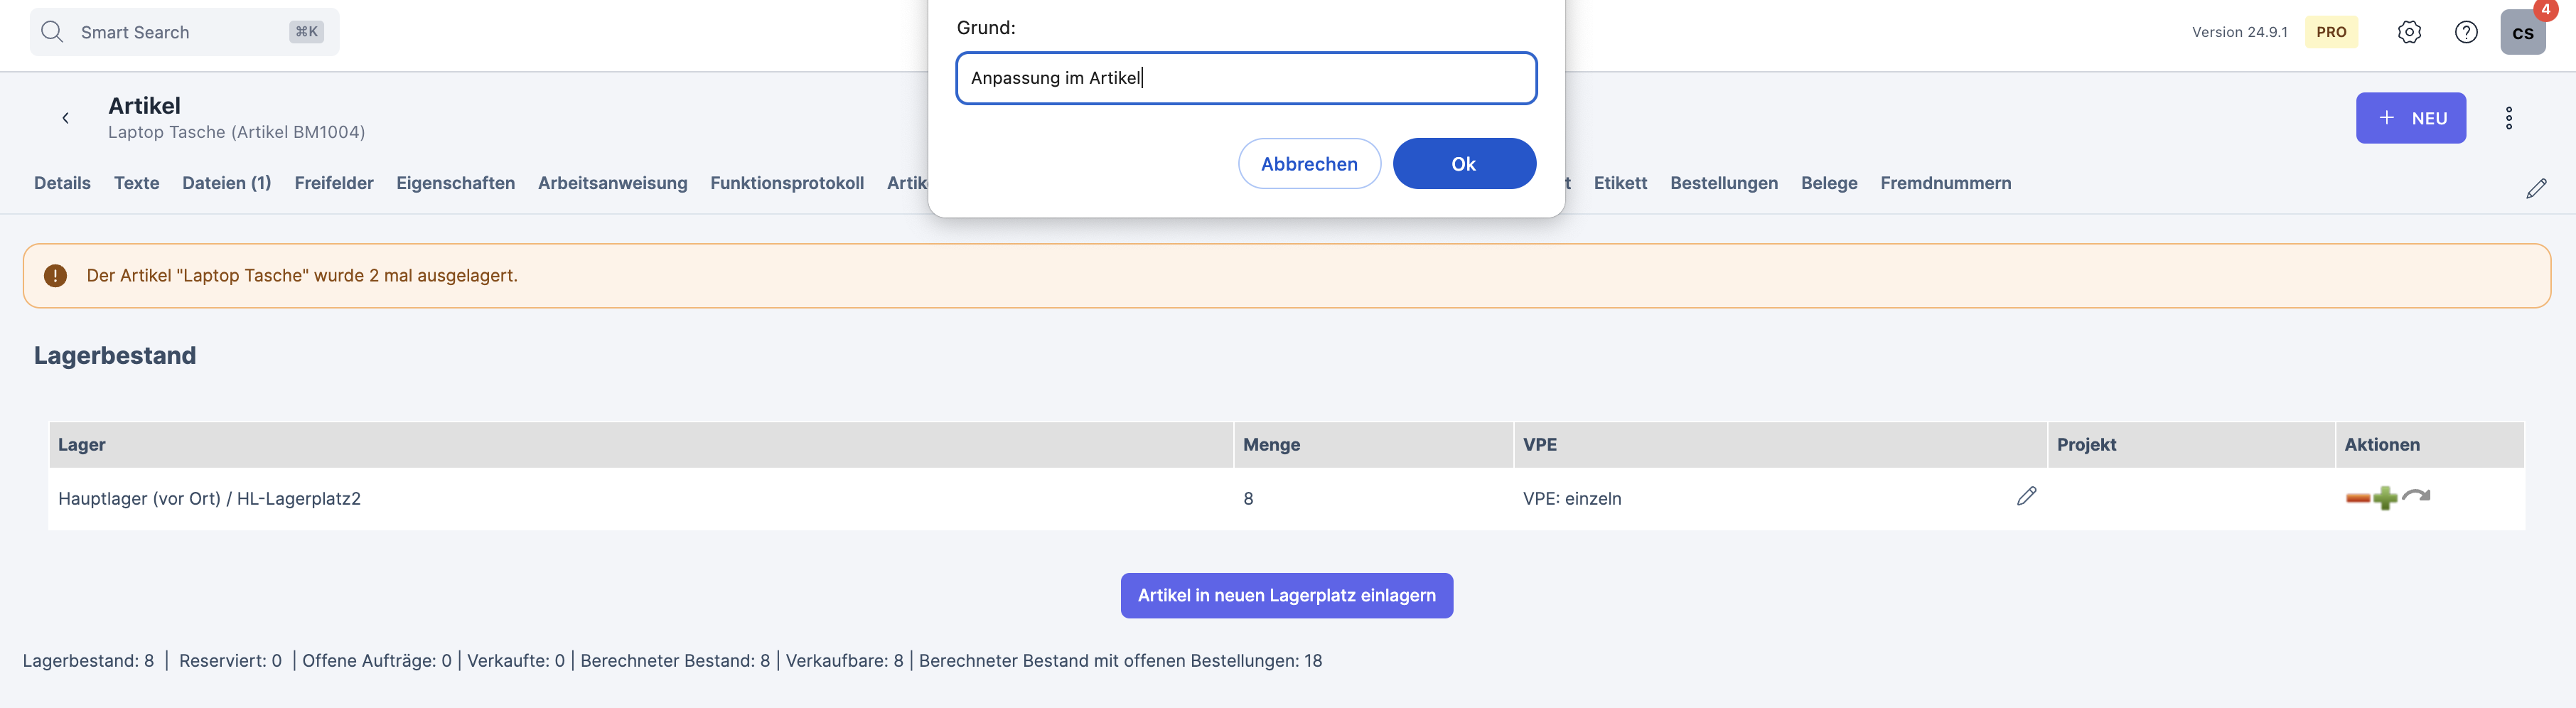Click the orange warning icon in the alert
Viewport: 2576px width, 708px height.
tap(56, 276)
